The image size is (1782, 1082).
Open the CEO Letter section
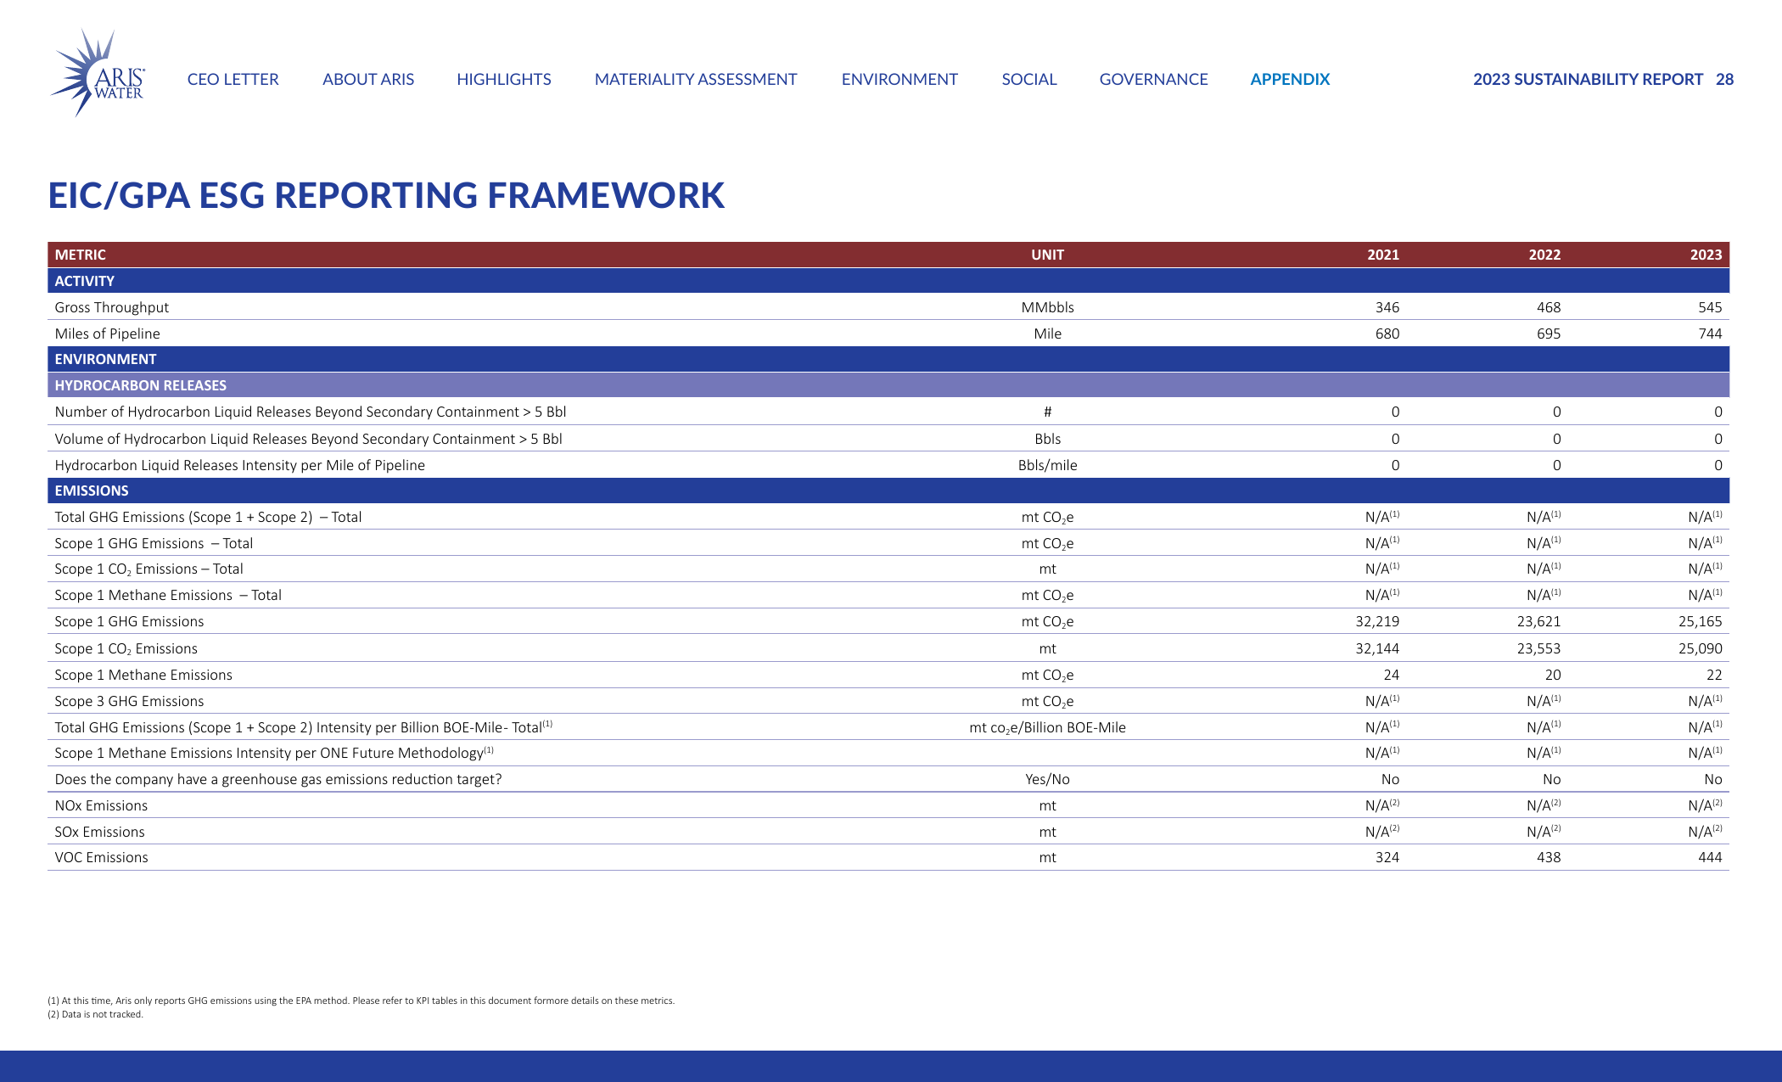click(x=233, y=79)
